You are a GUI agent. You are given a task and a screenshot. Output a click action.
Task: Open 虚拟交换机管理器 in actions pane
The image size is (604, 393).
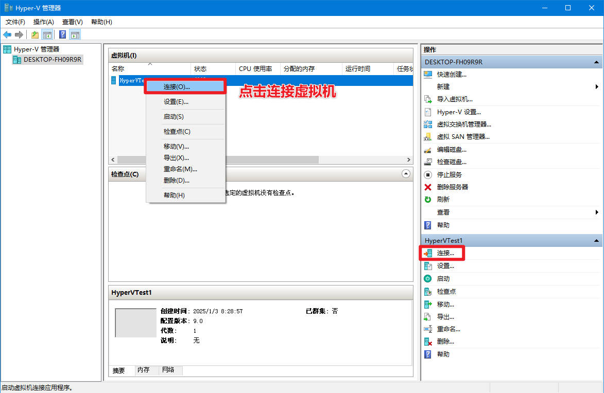(463, 124)
